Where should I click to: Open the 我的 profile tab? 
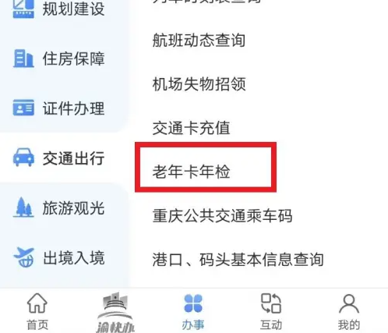pyautogui.click(x=349, y=311)
